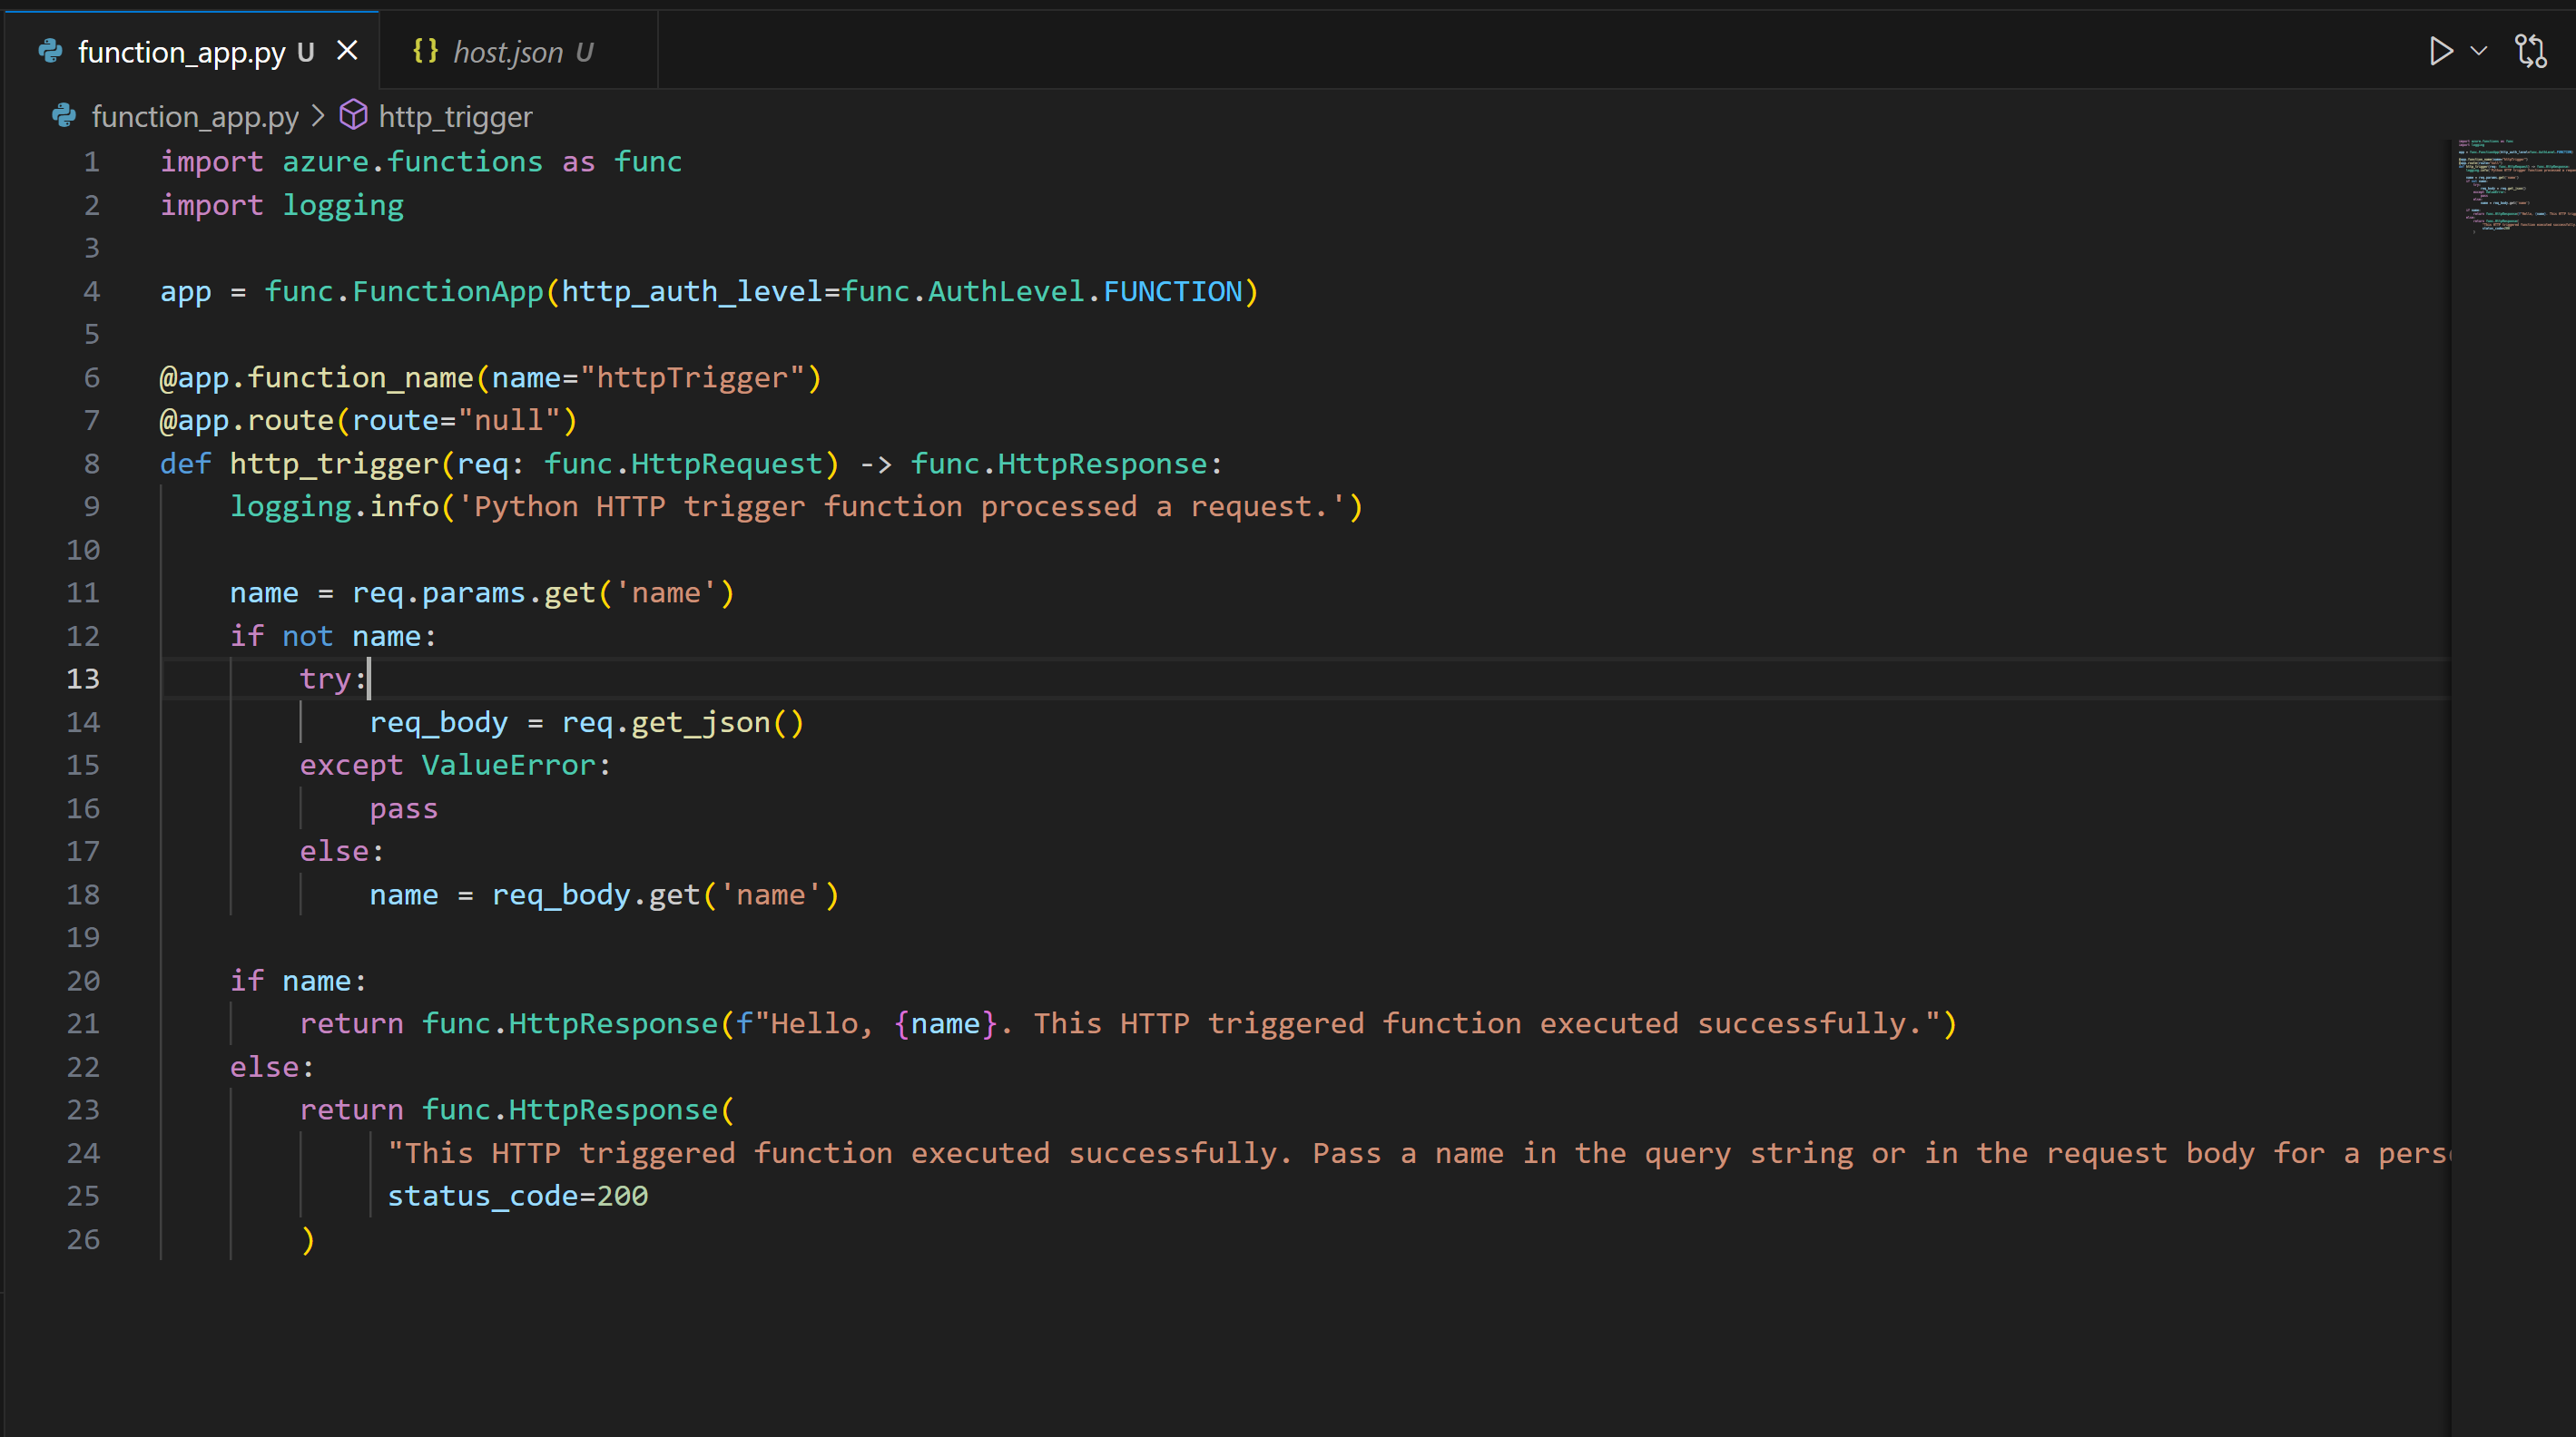Click the closing parenthesis on line 26
Viewport: 2576px width, 1437px height.
308,1240
